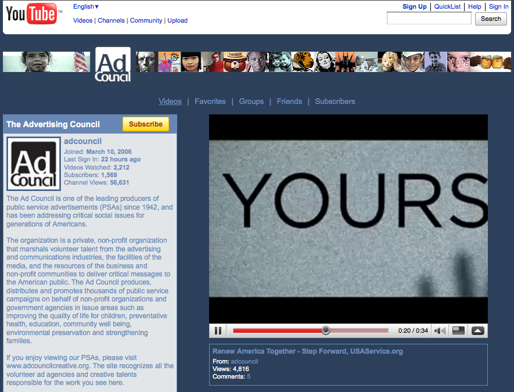Screen dimensions: 514x392
Task: Open the Community link in the header
Action: tap(146, 20)
